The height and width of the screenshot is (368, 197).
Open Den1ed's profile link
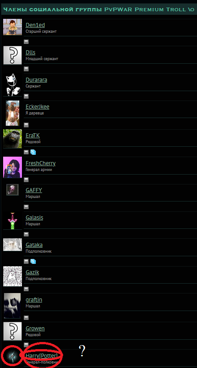35,25
